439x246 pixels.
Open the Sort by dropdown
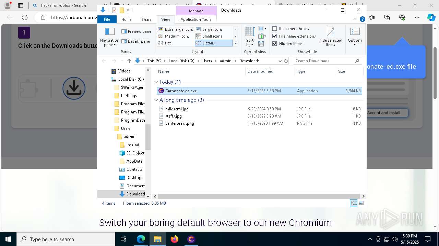coord(250,37)
